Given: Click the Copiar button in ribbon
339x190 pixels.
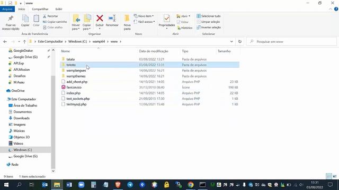Looking at the screenshot, I should coord(25,21).
